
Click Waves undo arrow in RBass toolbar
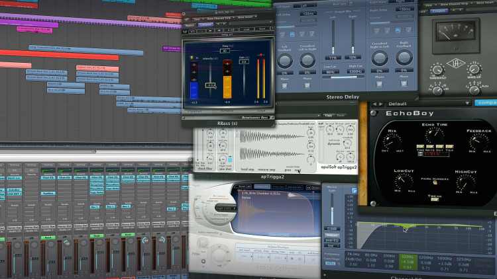(x=210, y=30)
